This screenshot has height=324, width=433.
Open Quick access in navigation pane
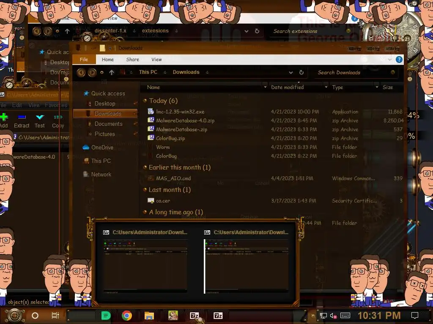tap(108, 93)
